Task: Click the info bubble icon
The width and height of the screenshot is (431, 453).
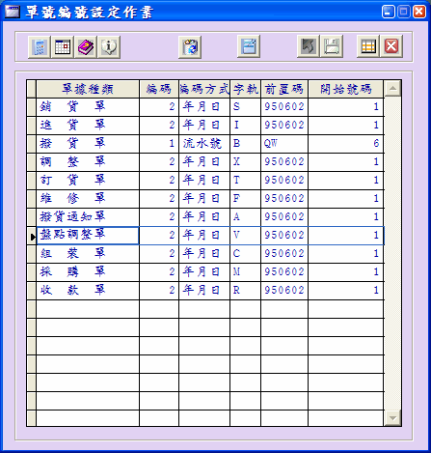Action: click(109, 47)
